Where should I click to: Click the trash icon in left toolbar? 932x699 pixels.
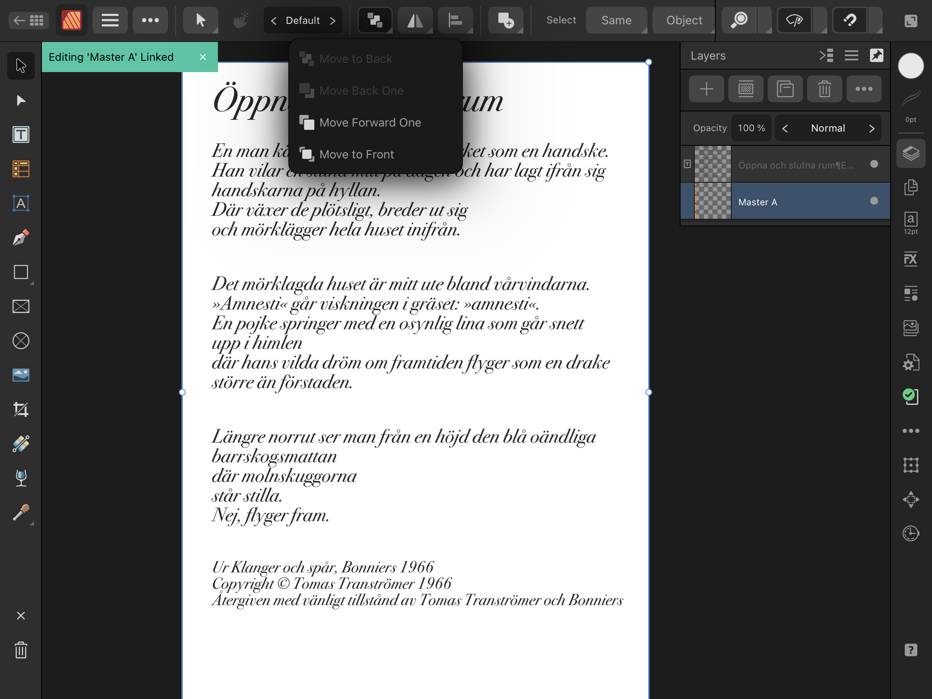point(21,650)
